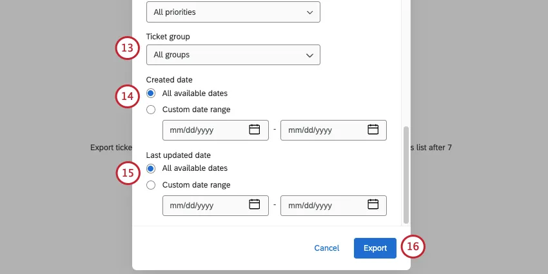Image resolution: width=548 pixels, height=274 pixels.
Task: Focus the Last updated date start input
Action: (x=215, y=206)
